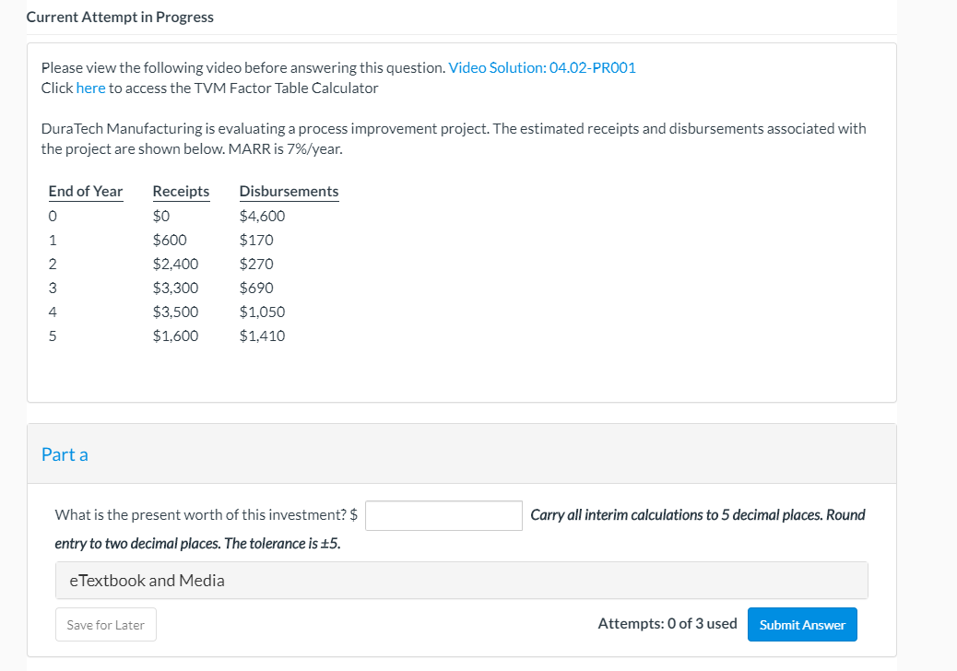Screen dimensions: 957x671
Task: Open the Video Solution: 04.02-PR001 link
Action: point(543,67)
